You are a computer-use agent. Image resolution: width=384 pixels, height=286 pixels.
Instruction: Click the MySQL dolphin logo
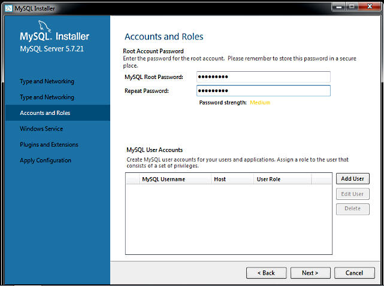45,27
